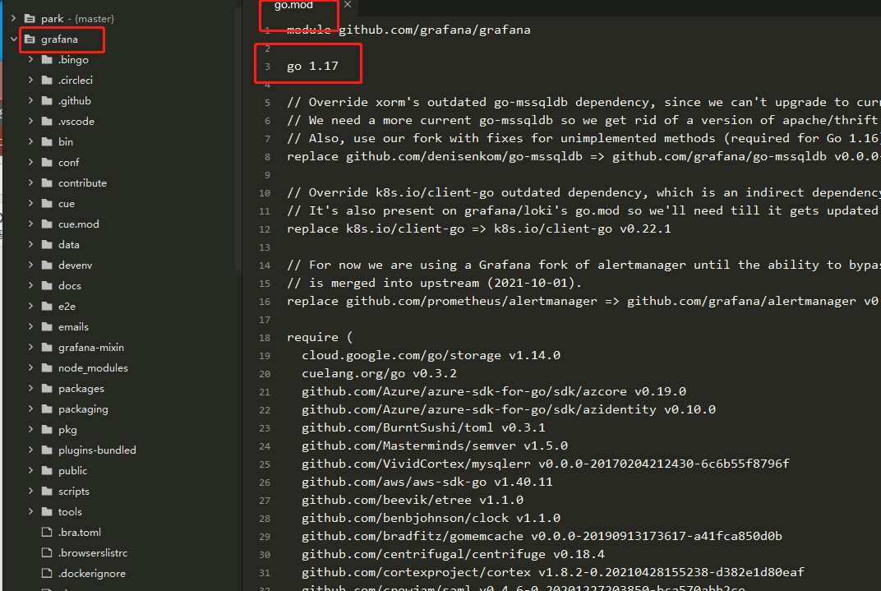Click the plugins-bundled folder icon
Image resolution: width=881 pixels, height=591 pixels.
47,450
